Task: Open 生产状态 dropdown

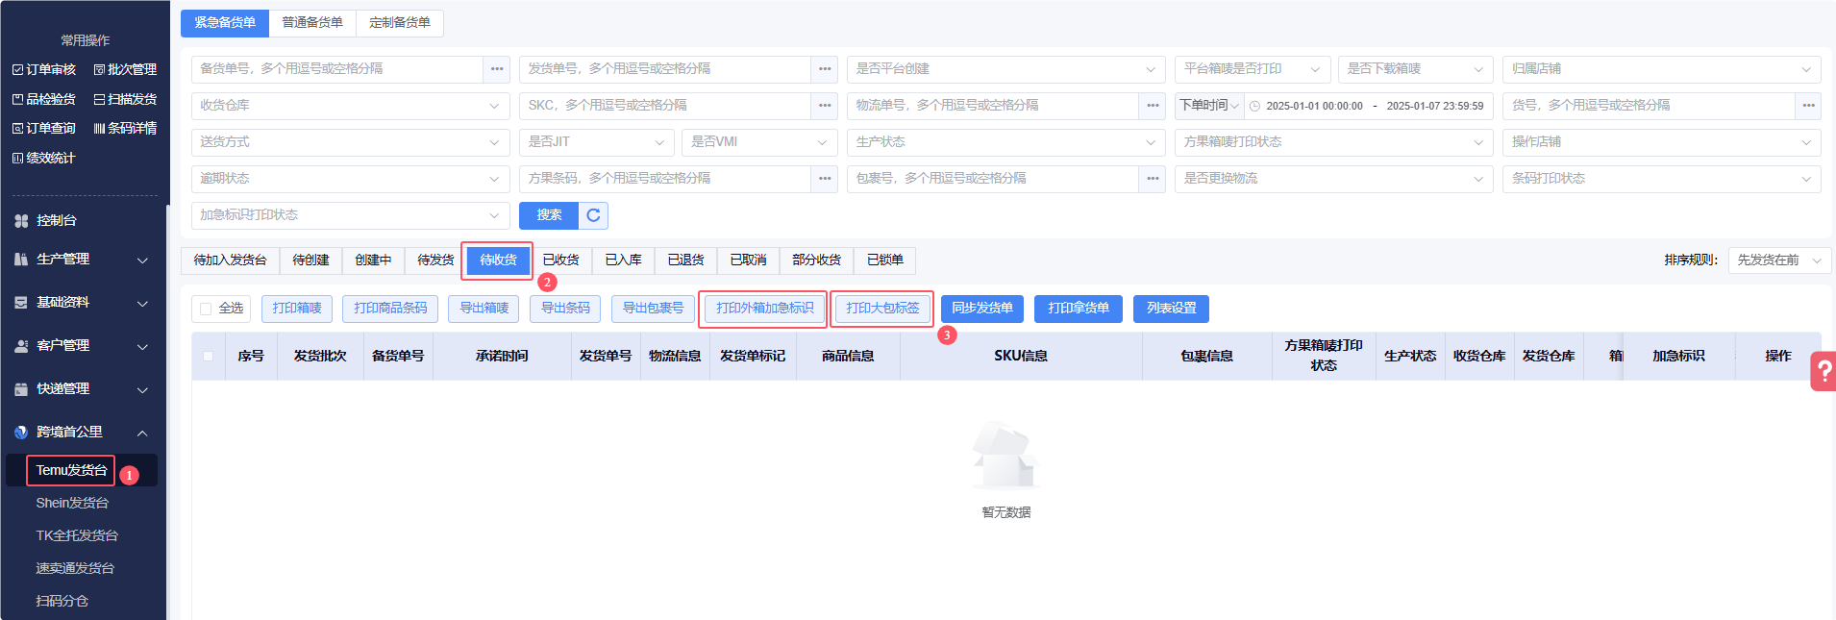Action: tap(1005, 142)
